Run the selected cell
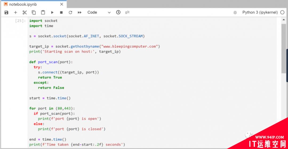 coord(52,12)
